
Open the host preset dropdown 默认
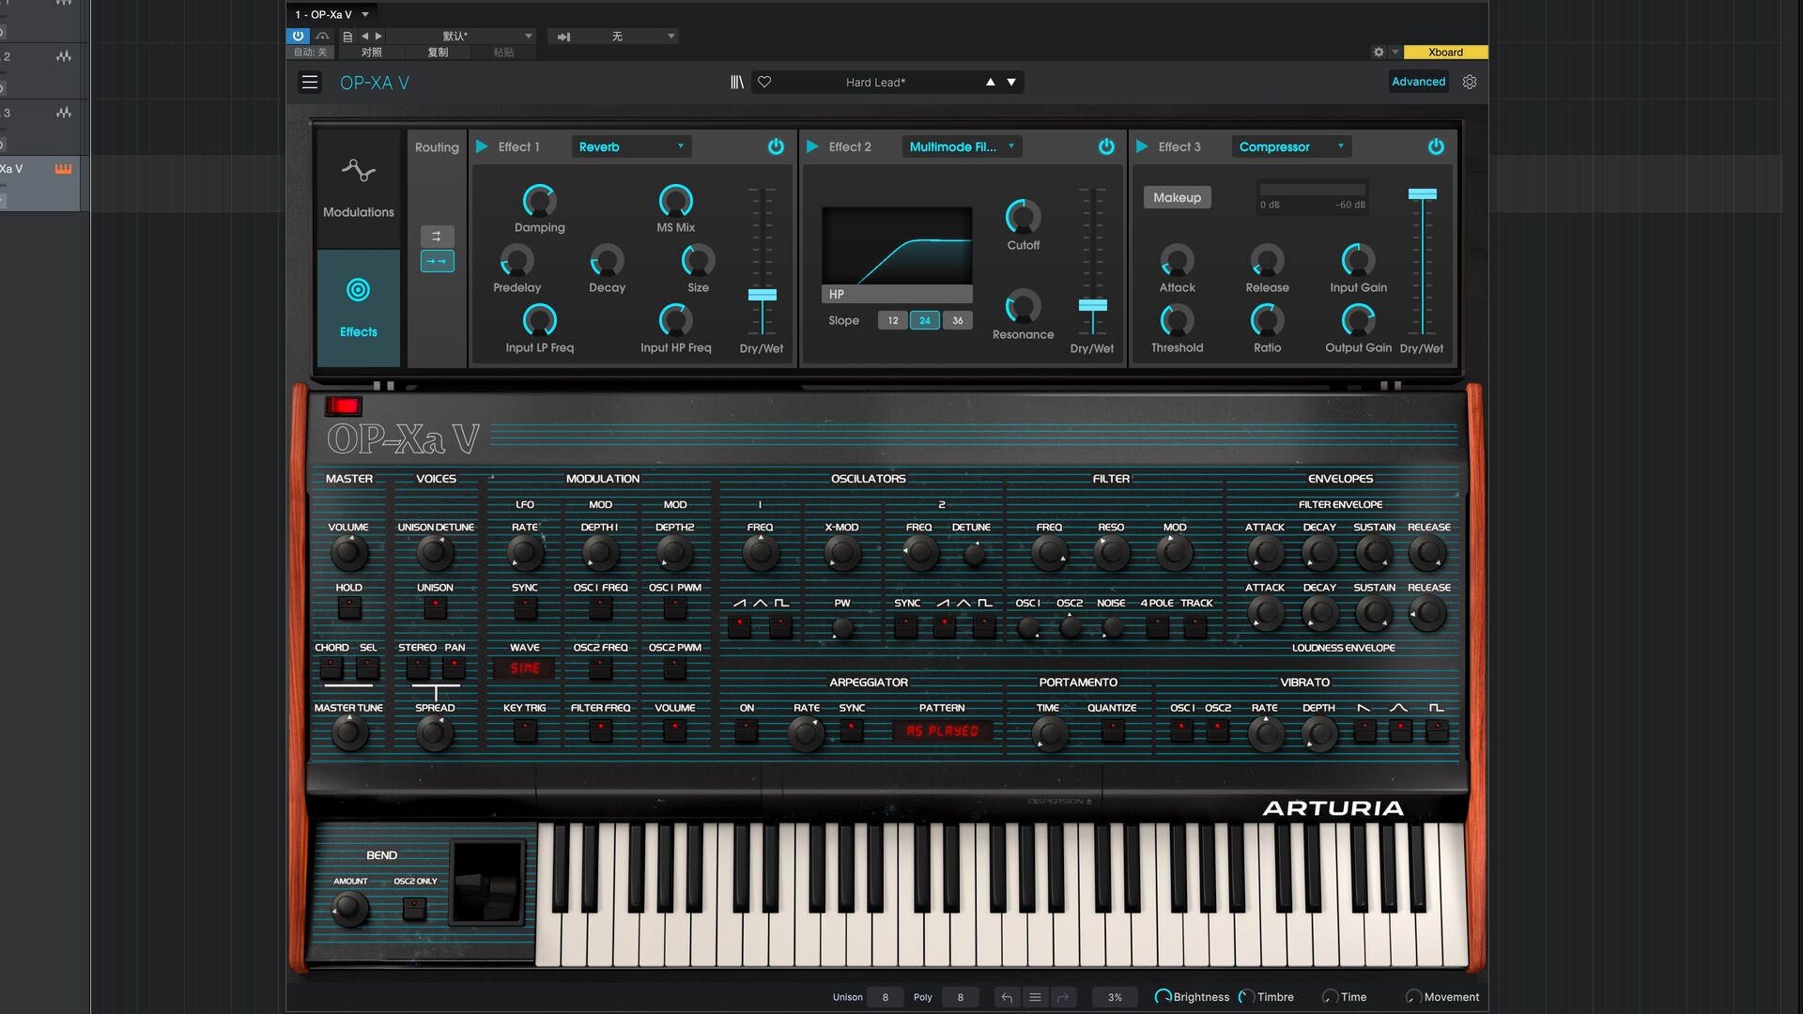coord(462,36)
